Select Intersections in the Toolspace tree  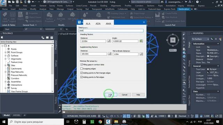click(x=16, y=85)
